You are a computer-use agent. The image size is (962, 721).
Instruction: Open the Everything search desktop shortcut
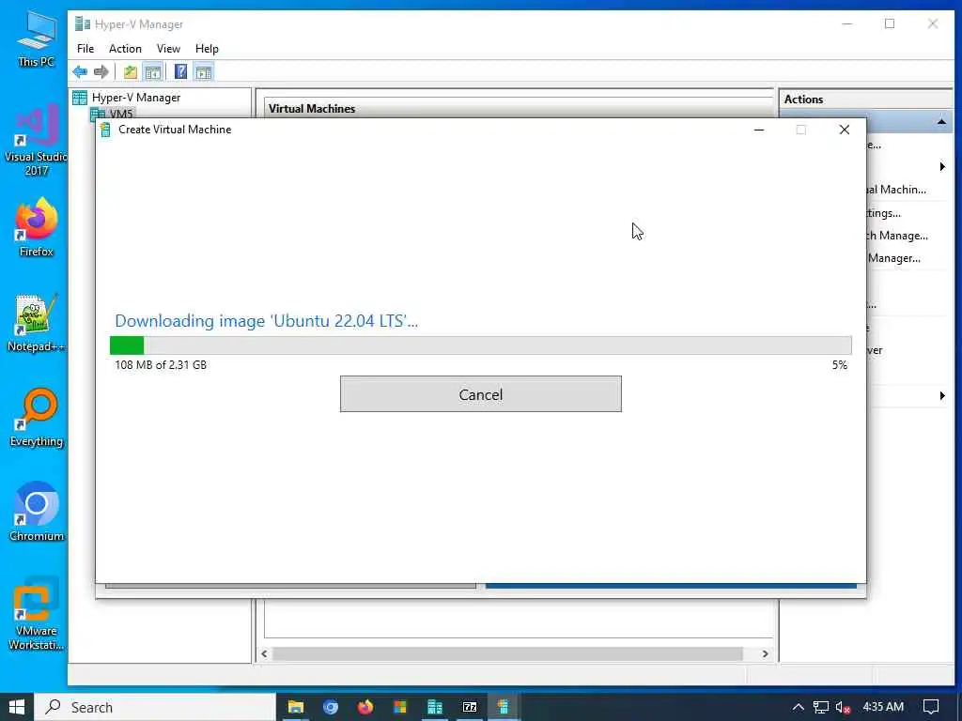[37, 418]
